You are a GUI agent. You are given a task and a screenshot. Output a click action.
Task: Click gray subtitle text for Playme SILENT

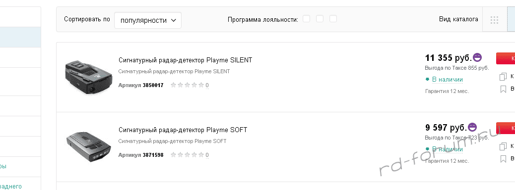click(x=174, y=71)
